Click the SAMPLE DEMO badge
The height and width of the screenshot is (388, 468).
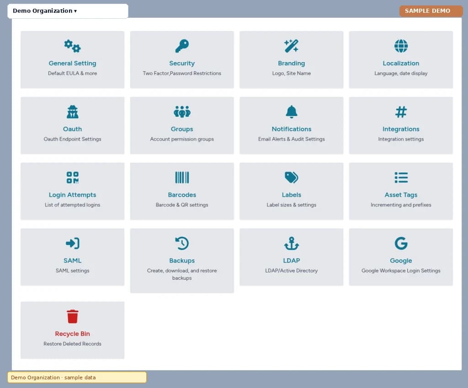(x=431, y=11)
